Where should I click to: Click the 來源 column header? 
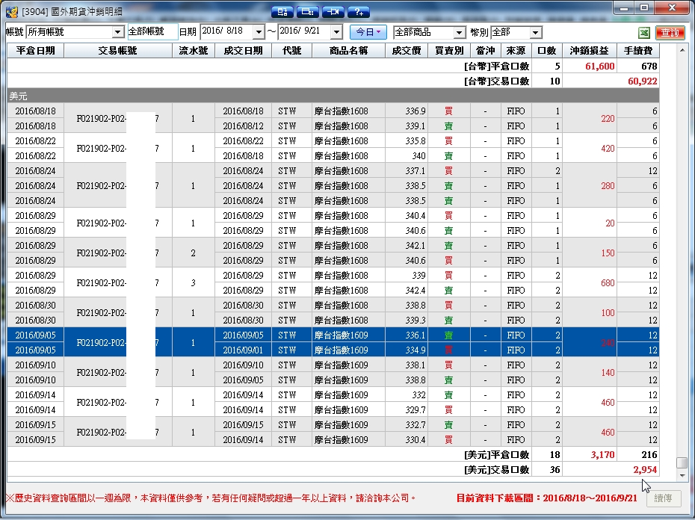click(x=516, y=51)
